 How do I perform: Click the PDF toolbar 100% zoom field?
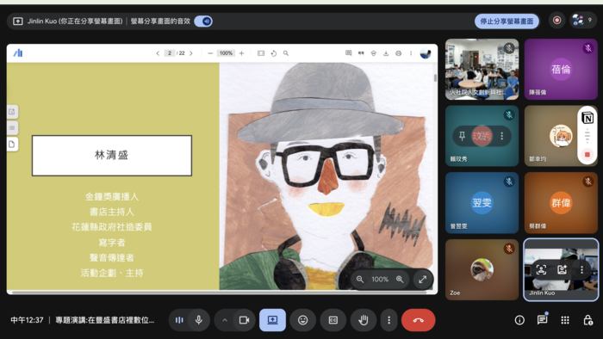[x=226, y=53]
